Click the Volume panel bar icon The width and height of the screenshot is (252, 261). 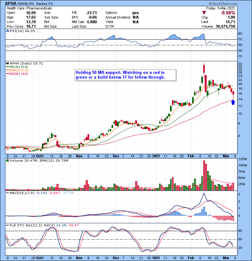click(x=7, y=160)
